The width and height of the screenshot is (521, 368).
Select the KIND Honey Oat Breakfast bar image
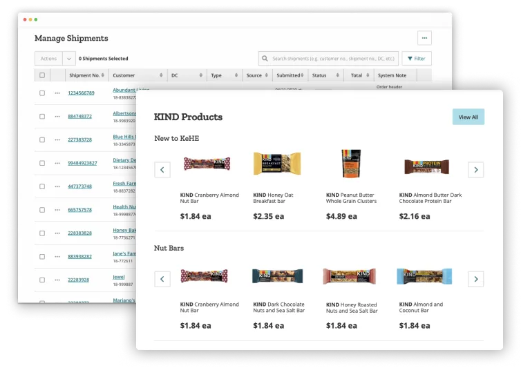[277, 164]
